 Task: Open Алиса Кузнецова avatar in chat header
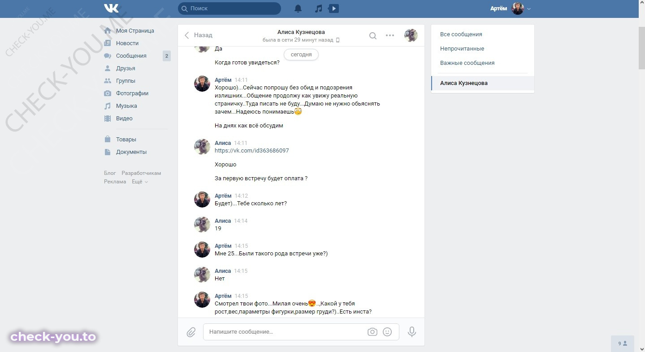(x=411, y=35)
